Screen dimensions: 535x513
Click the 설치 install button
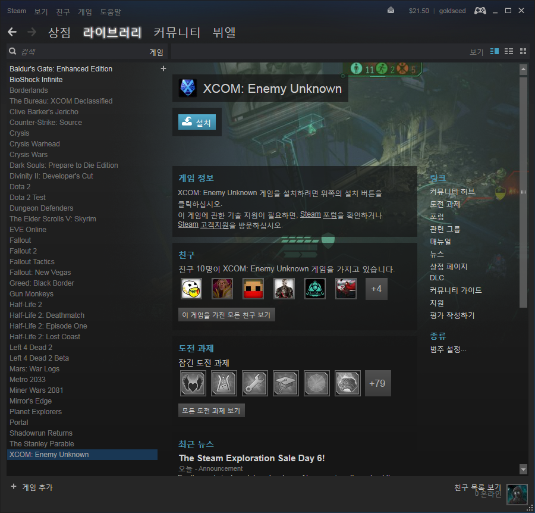[197, 123]
